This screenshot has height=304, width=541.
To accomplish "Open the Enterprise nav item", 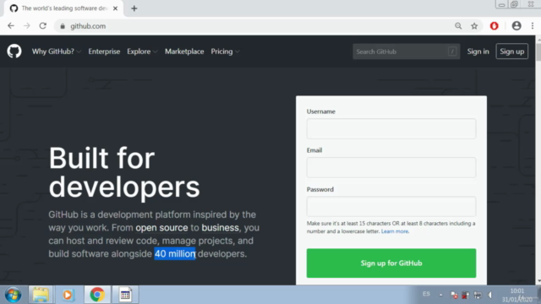I will pyautogui.click(x=104, y=52).
